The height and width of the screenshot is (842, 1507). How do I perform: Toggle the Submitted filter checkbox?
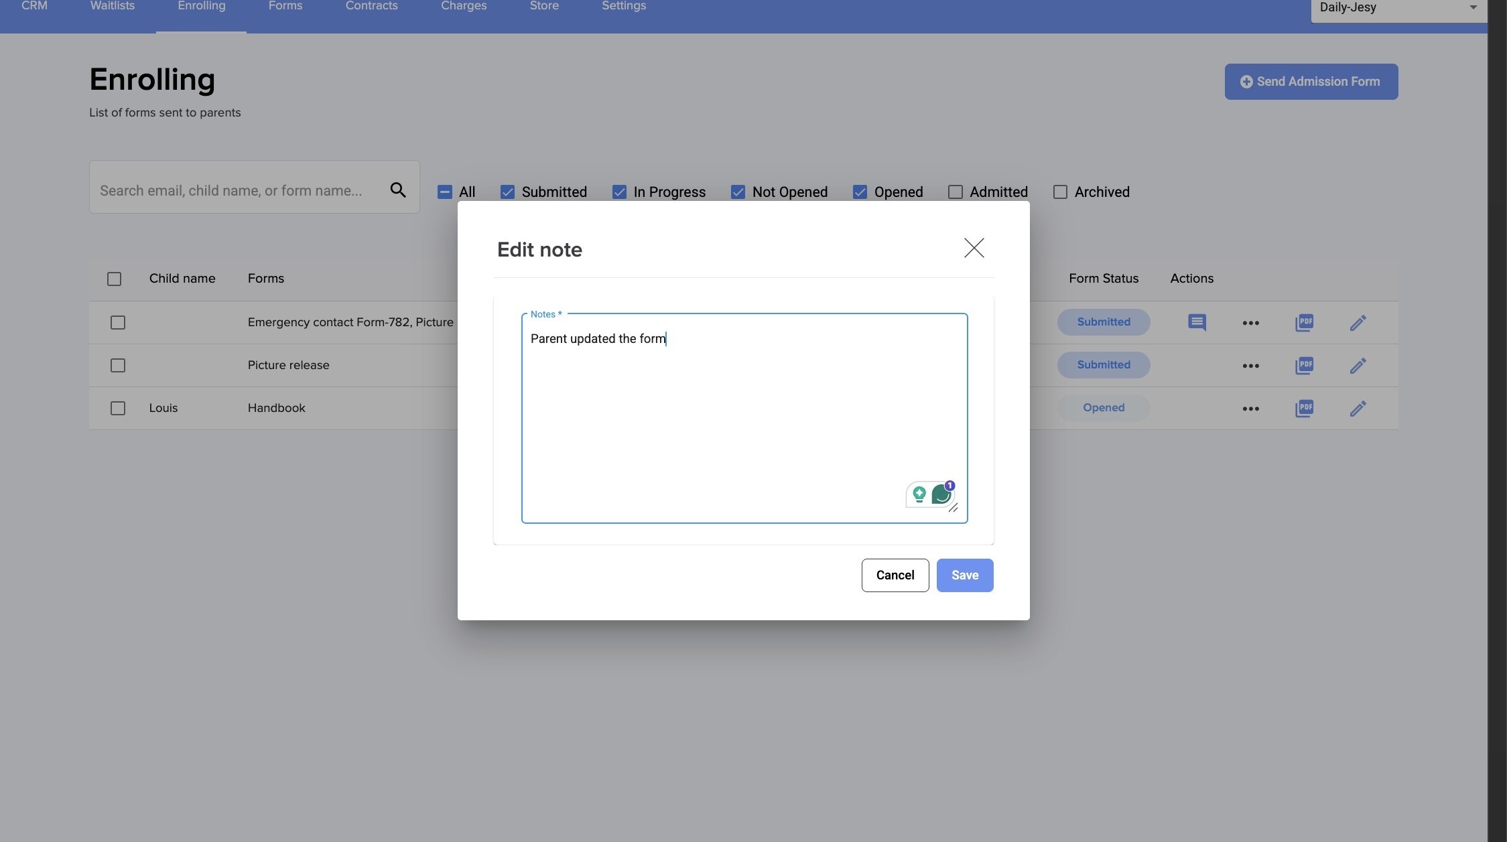508,192
